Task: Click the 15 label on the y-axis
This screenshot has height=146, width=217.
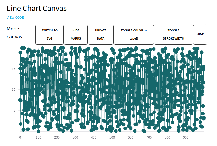Action: click(x=14, y=69)
